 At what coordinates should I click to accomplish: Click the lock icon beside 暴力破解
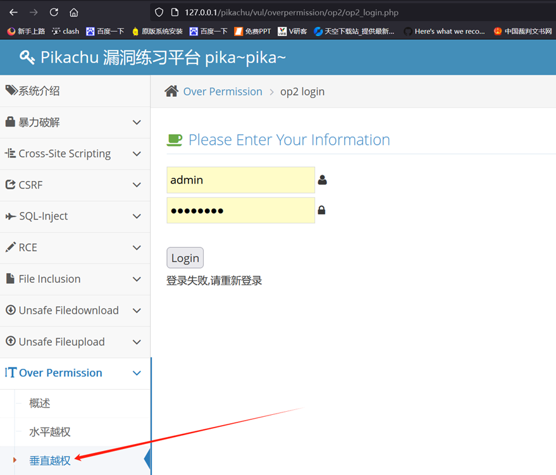pyautogui.click(x=10, y=122)
